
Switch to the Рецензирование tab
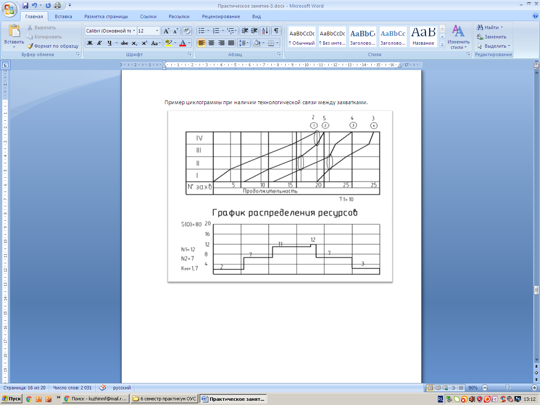[x=221, y=16]
